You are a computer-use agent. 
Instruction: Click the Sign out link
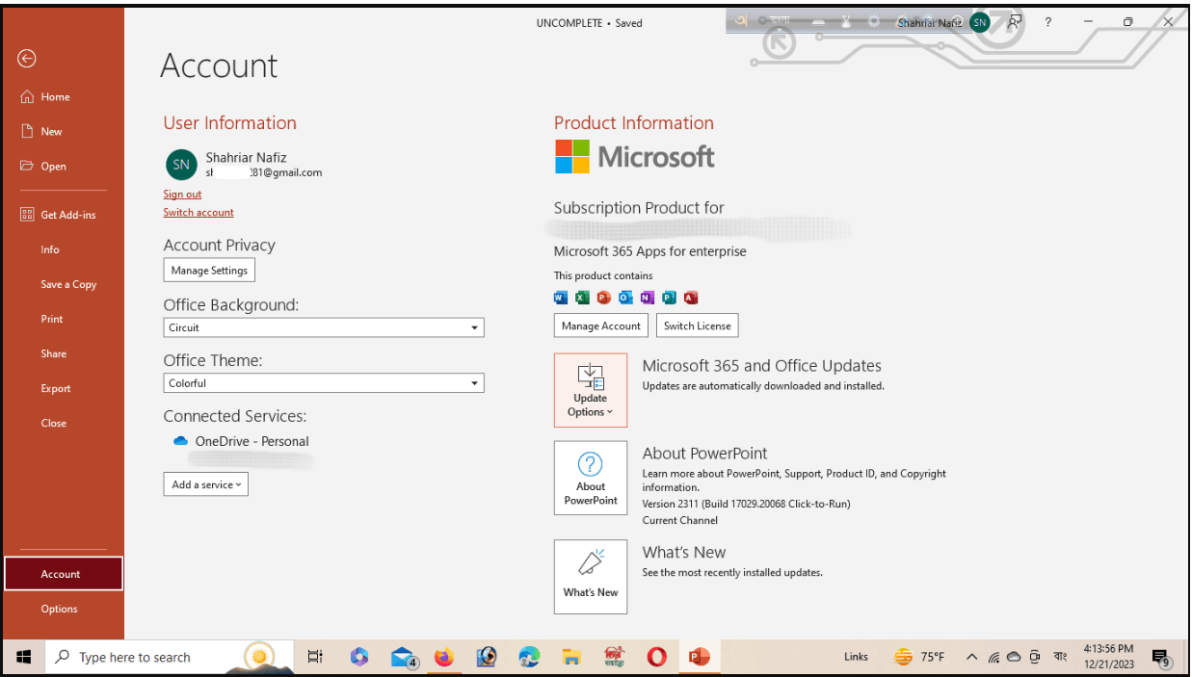click(x=182, y=195)
